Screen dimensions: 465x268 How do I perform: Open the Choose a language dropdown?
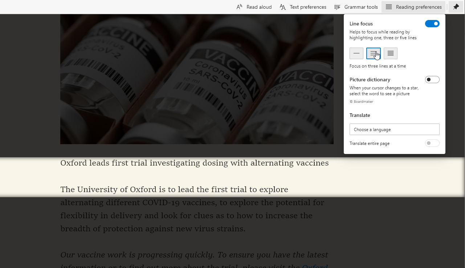tap(395, 129)
